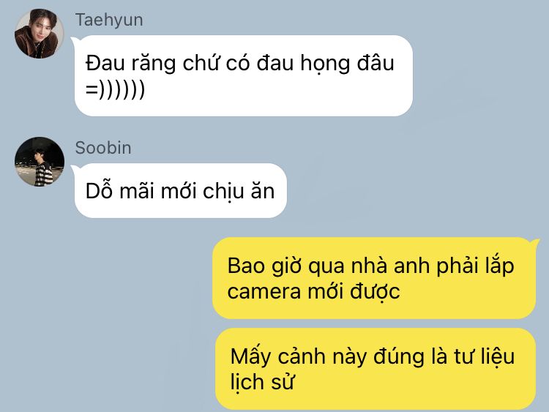The image size is (549, 412).
Task: Click the word "camera" in the yellow message
Action: [x=264, y=292]
